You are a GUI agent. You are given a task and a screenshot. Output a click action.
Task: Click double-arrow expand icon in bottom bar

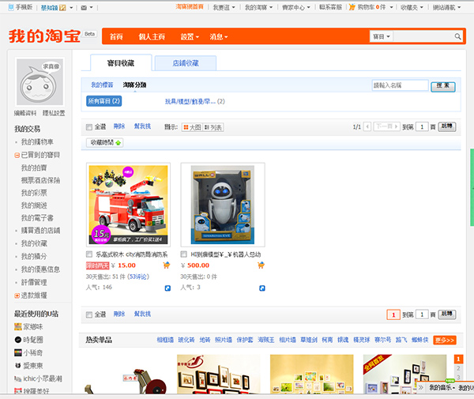coord(420,387)
